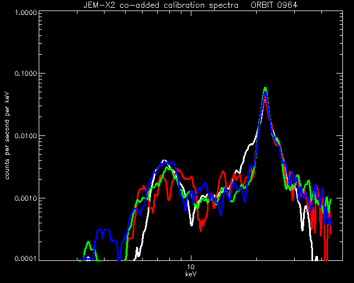354x283 pixels.
Task: Click the counts per second per keV label
Action: 7,136
